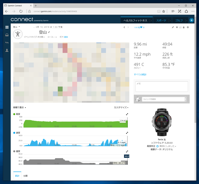The width and height of the screenshot is (199, 184).
Task: Select the ゴルフ tab
Action: (179, 20)
